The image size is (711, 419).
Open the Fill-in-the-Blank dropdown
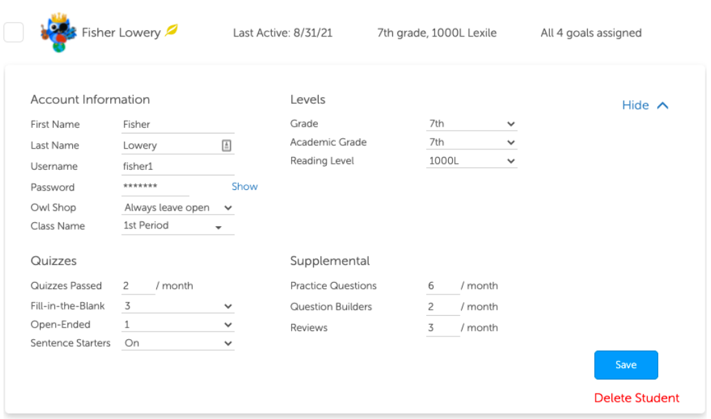click(x=228, y=305)
